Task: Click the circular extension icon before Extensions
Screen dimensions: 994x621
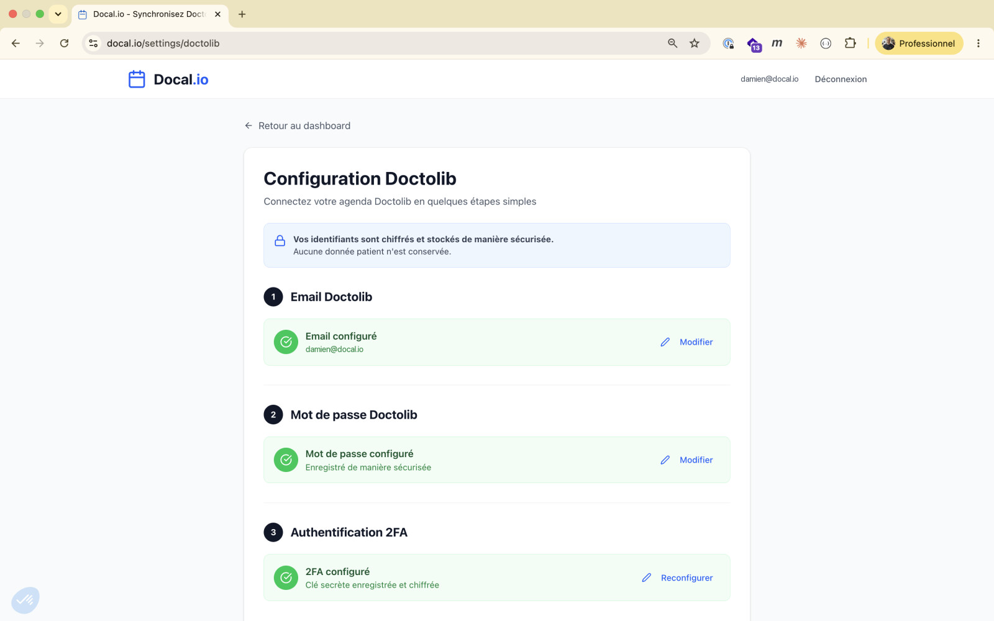Action: [x=826, y=43]
